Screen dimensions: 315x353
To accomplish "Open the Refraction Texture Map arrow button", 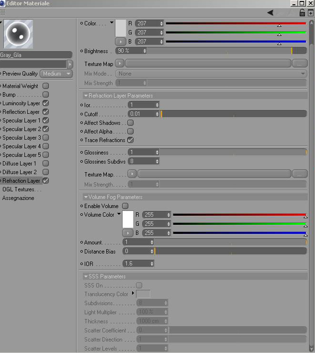I will tap(132, 174).
